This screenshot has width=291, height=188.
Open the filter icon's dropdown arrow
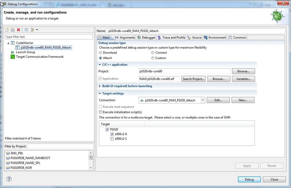pyautogui.click(x=37, y=30)
